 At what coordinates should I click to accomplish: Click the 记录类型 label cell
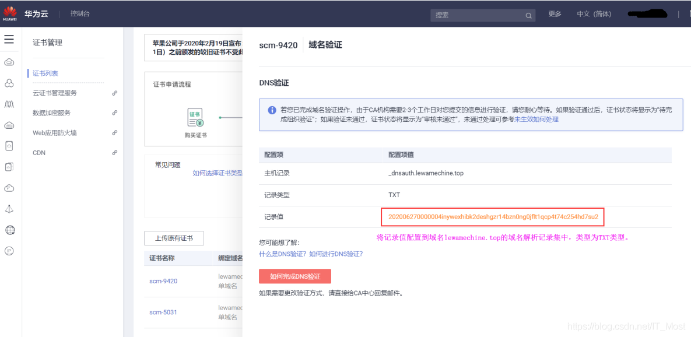(x=277, y=194)
